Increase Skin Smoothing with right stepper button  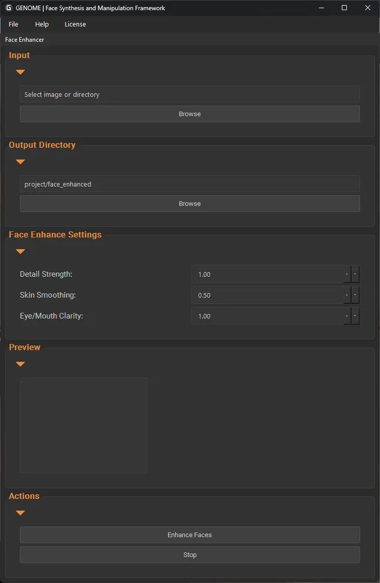[x=355, y=295]
